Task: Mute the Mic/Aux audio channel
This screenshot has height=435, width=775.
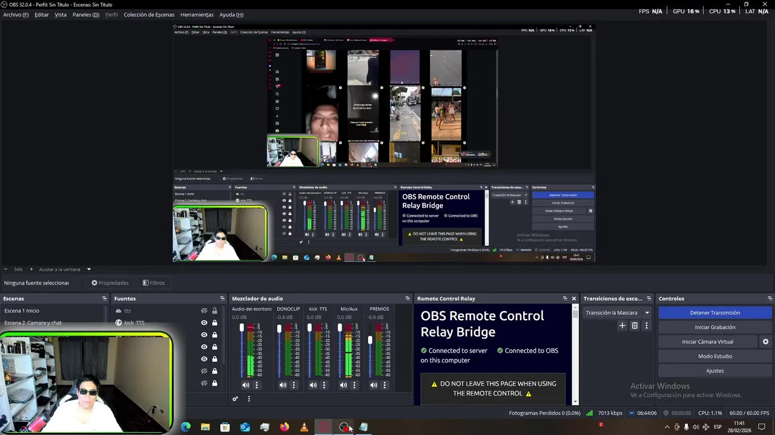Action: 343,385
